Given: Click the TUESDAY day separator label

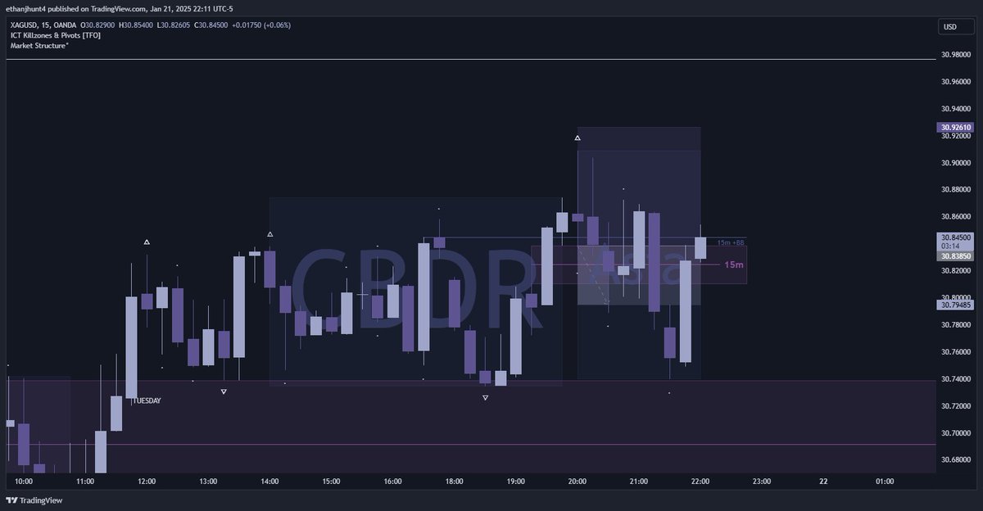Looking at the screenshot, I should coord(147,400).
